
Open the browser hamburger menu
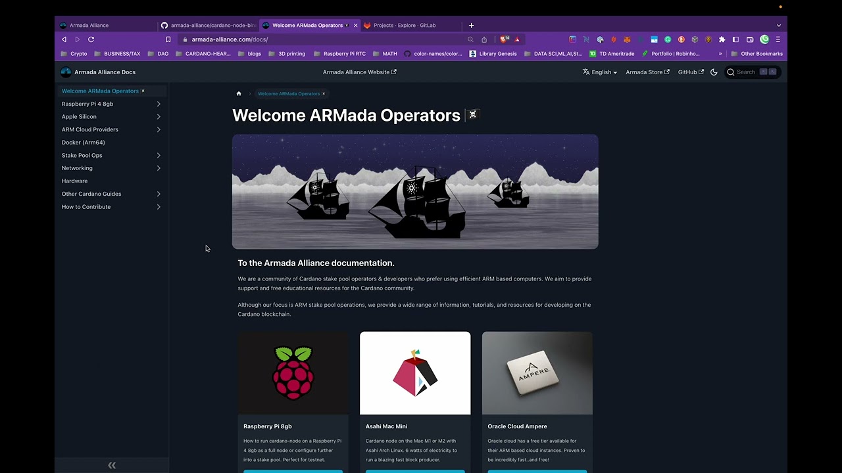click(778, 39)
